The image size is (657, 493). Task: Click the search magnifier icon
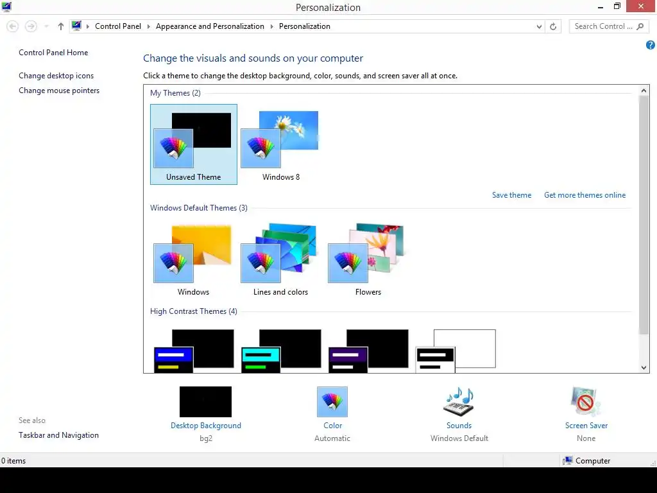coord(640,26)
